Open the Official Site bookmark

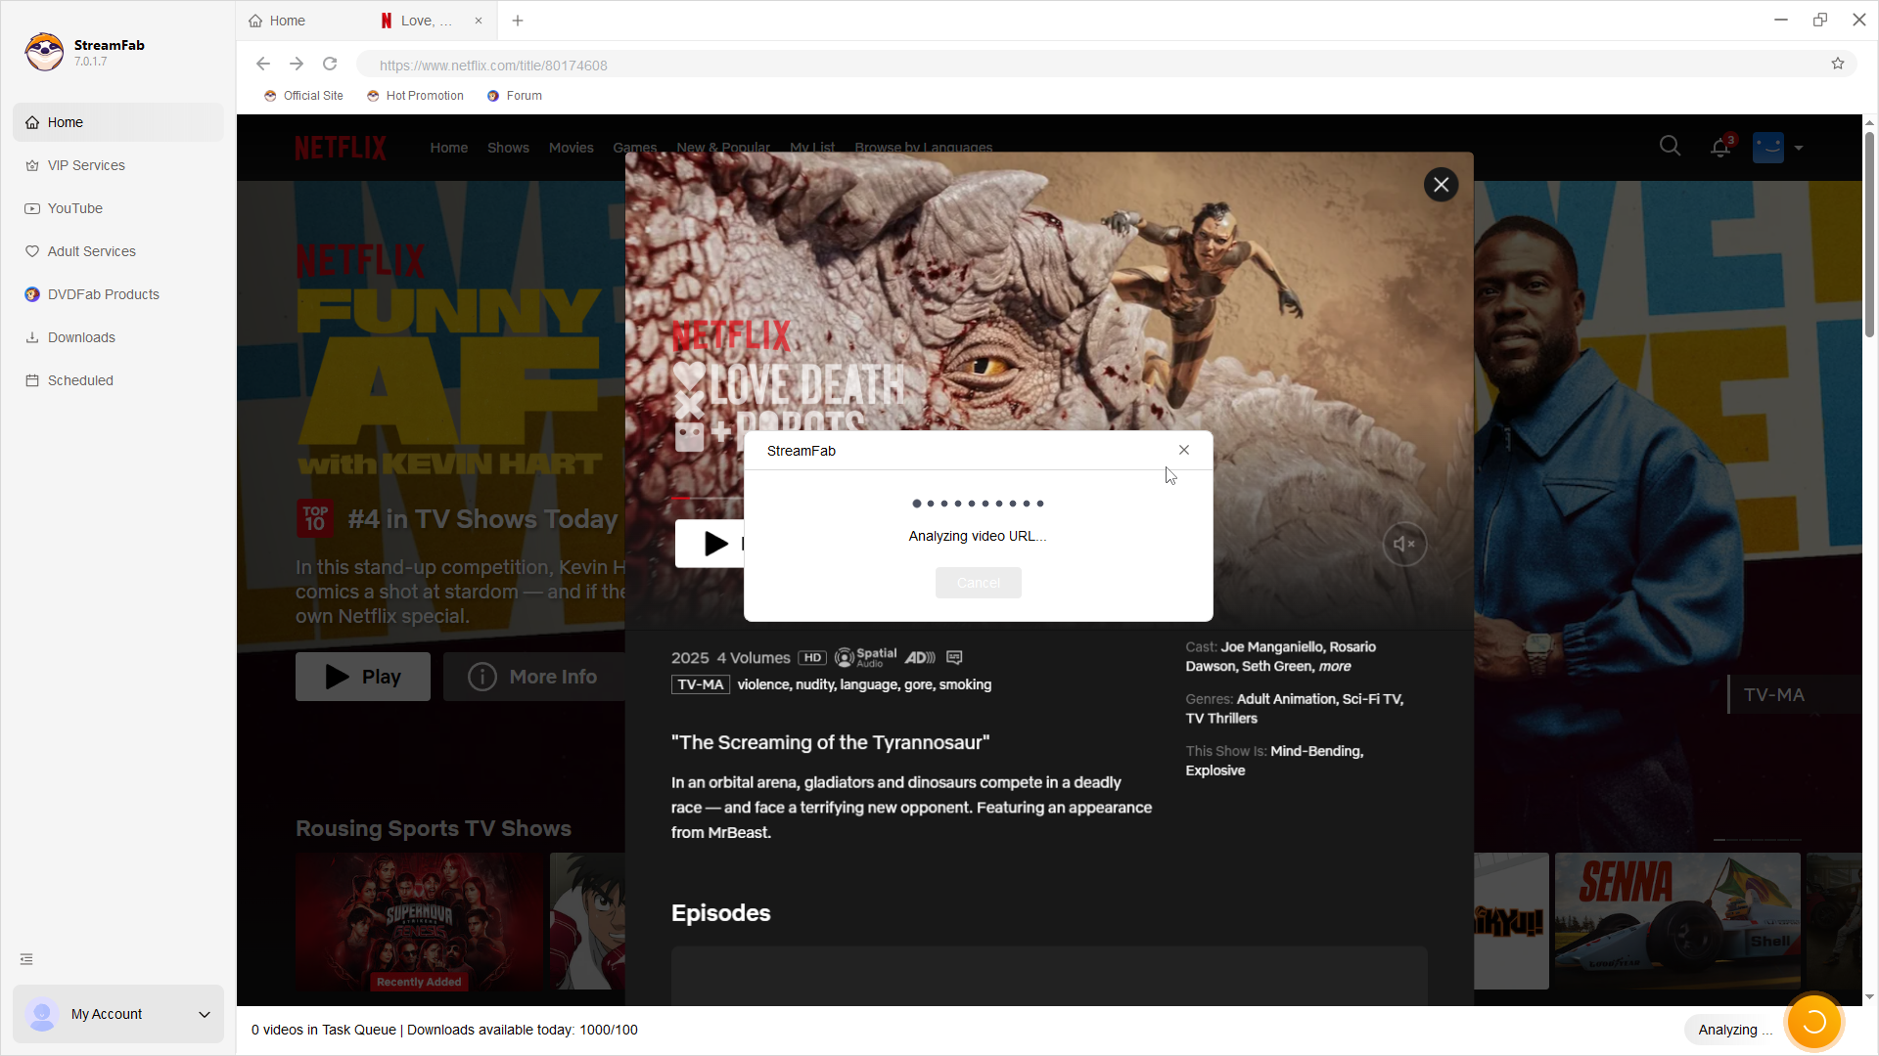pos(303,96)
